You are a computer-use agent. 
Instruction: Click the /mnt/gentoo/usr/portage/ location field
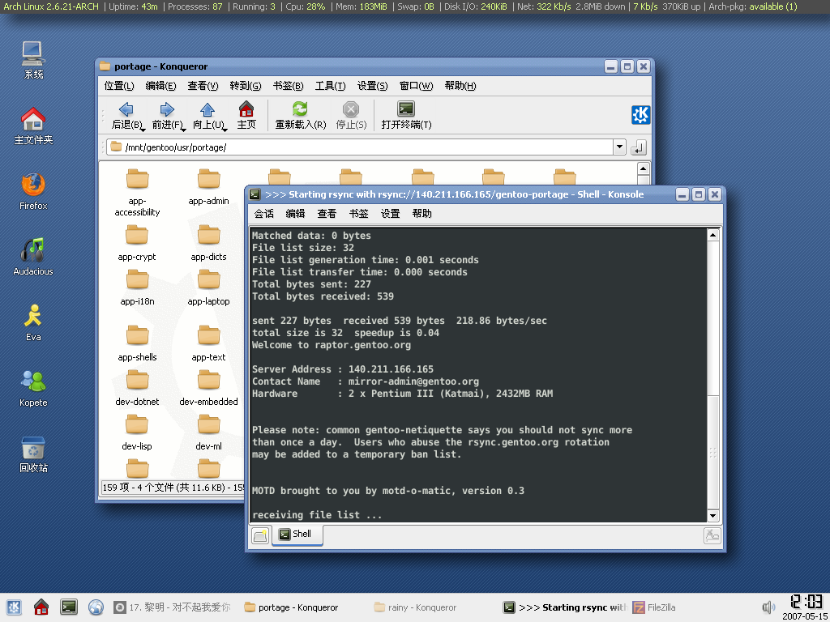point(365,147)
